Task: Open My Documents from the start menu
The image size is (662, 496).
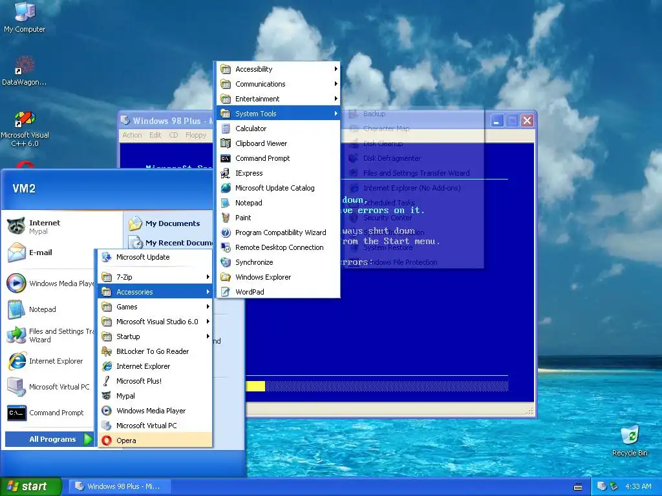Action: click(169, 223)
